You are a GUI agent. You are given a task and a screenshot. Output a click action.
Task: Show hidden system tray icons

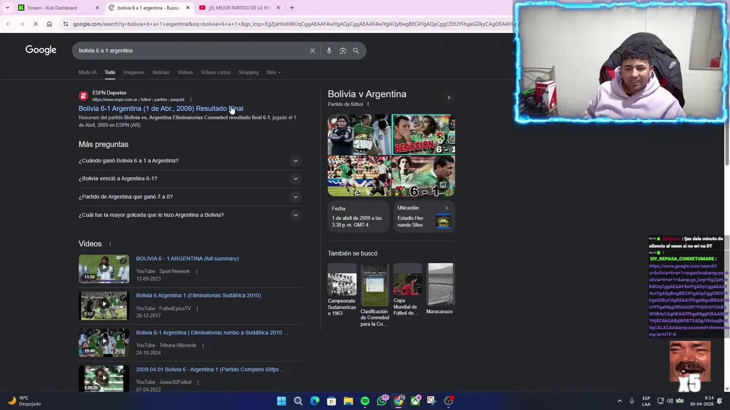(620, 401)
